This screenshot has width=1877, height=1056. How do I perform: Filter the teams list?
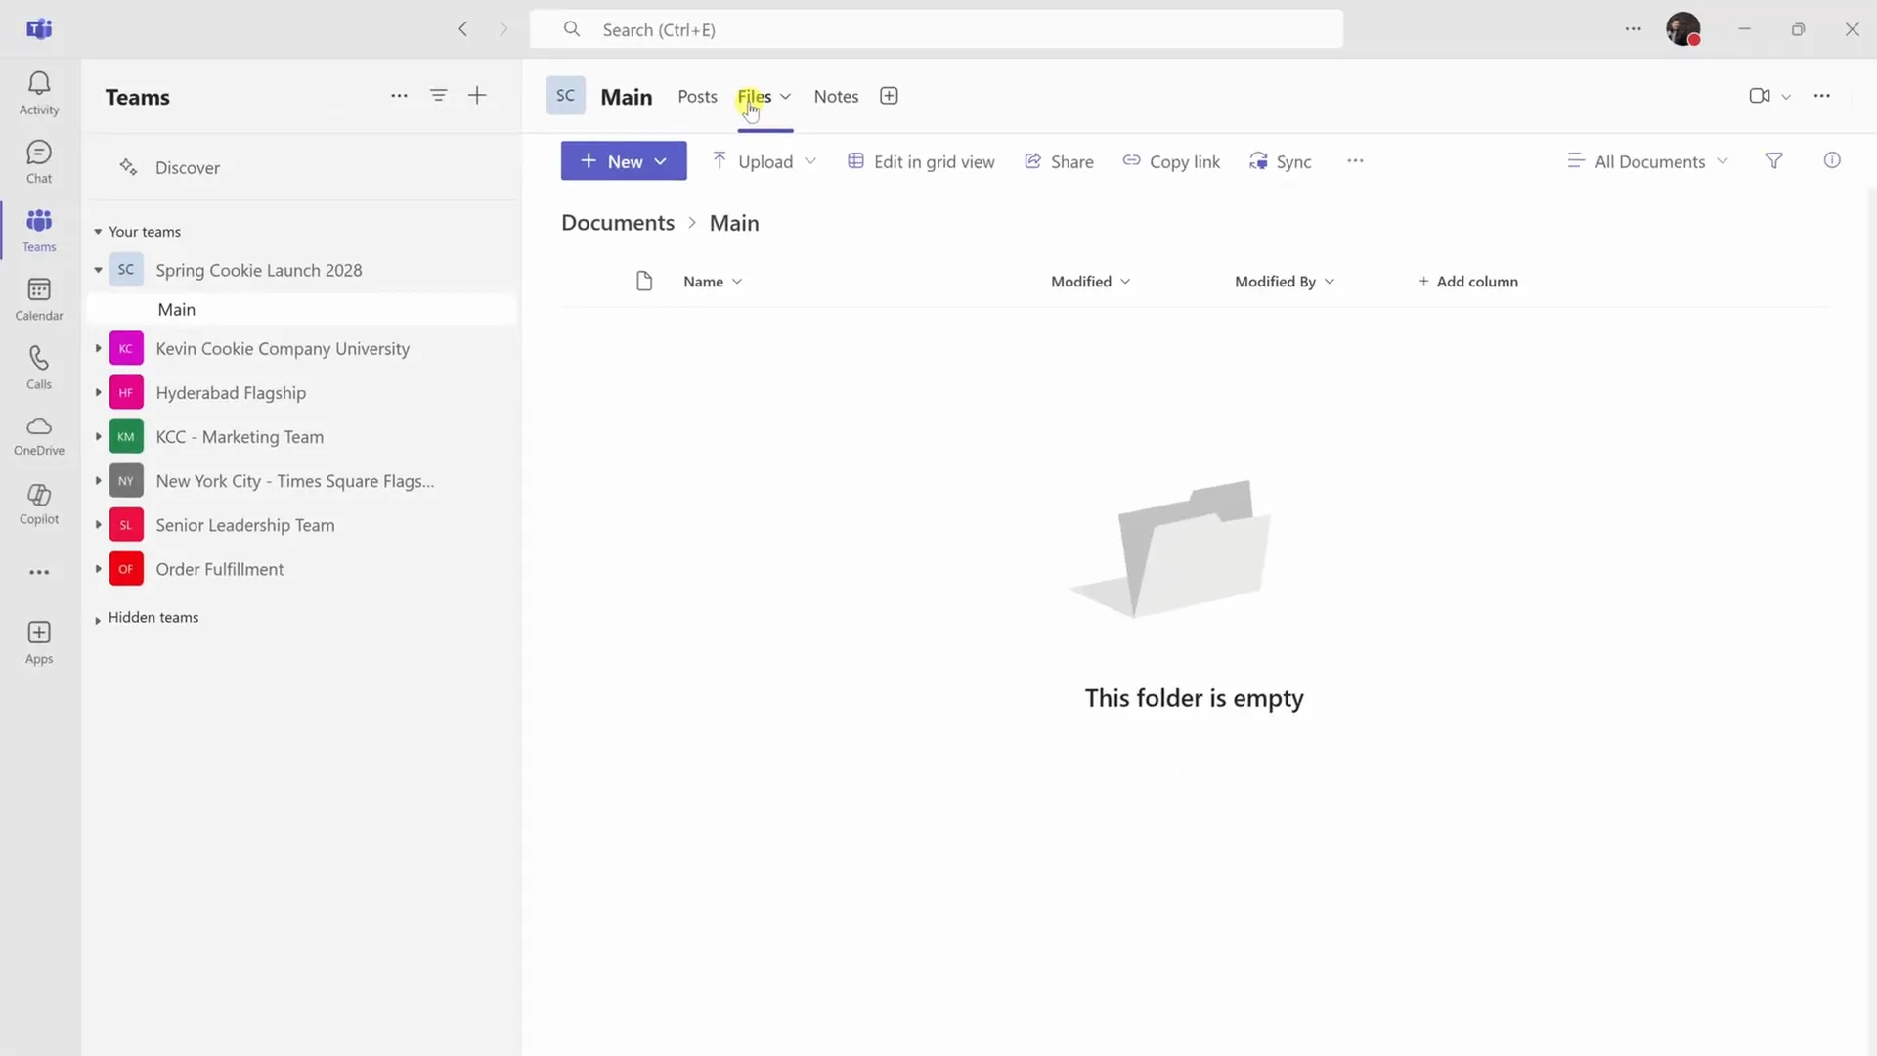[438, 96]
